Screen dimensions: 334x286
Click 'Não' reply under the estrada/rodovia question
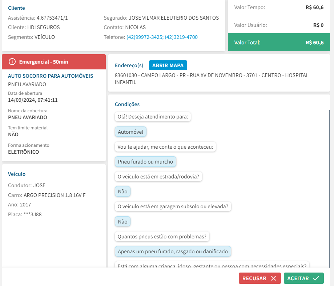click(x=122, y=192)
